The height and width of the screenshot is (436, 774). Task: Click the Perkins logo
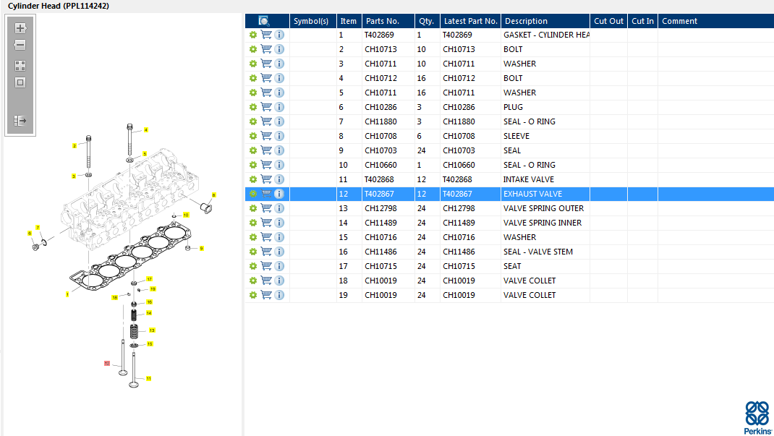pyautogui.click(x=757, y=417)
